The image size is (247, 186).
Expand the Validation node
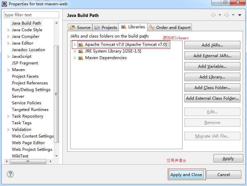pyautogui.click(x=8, y=130)
